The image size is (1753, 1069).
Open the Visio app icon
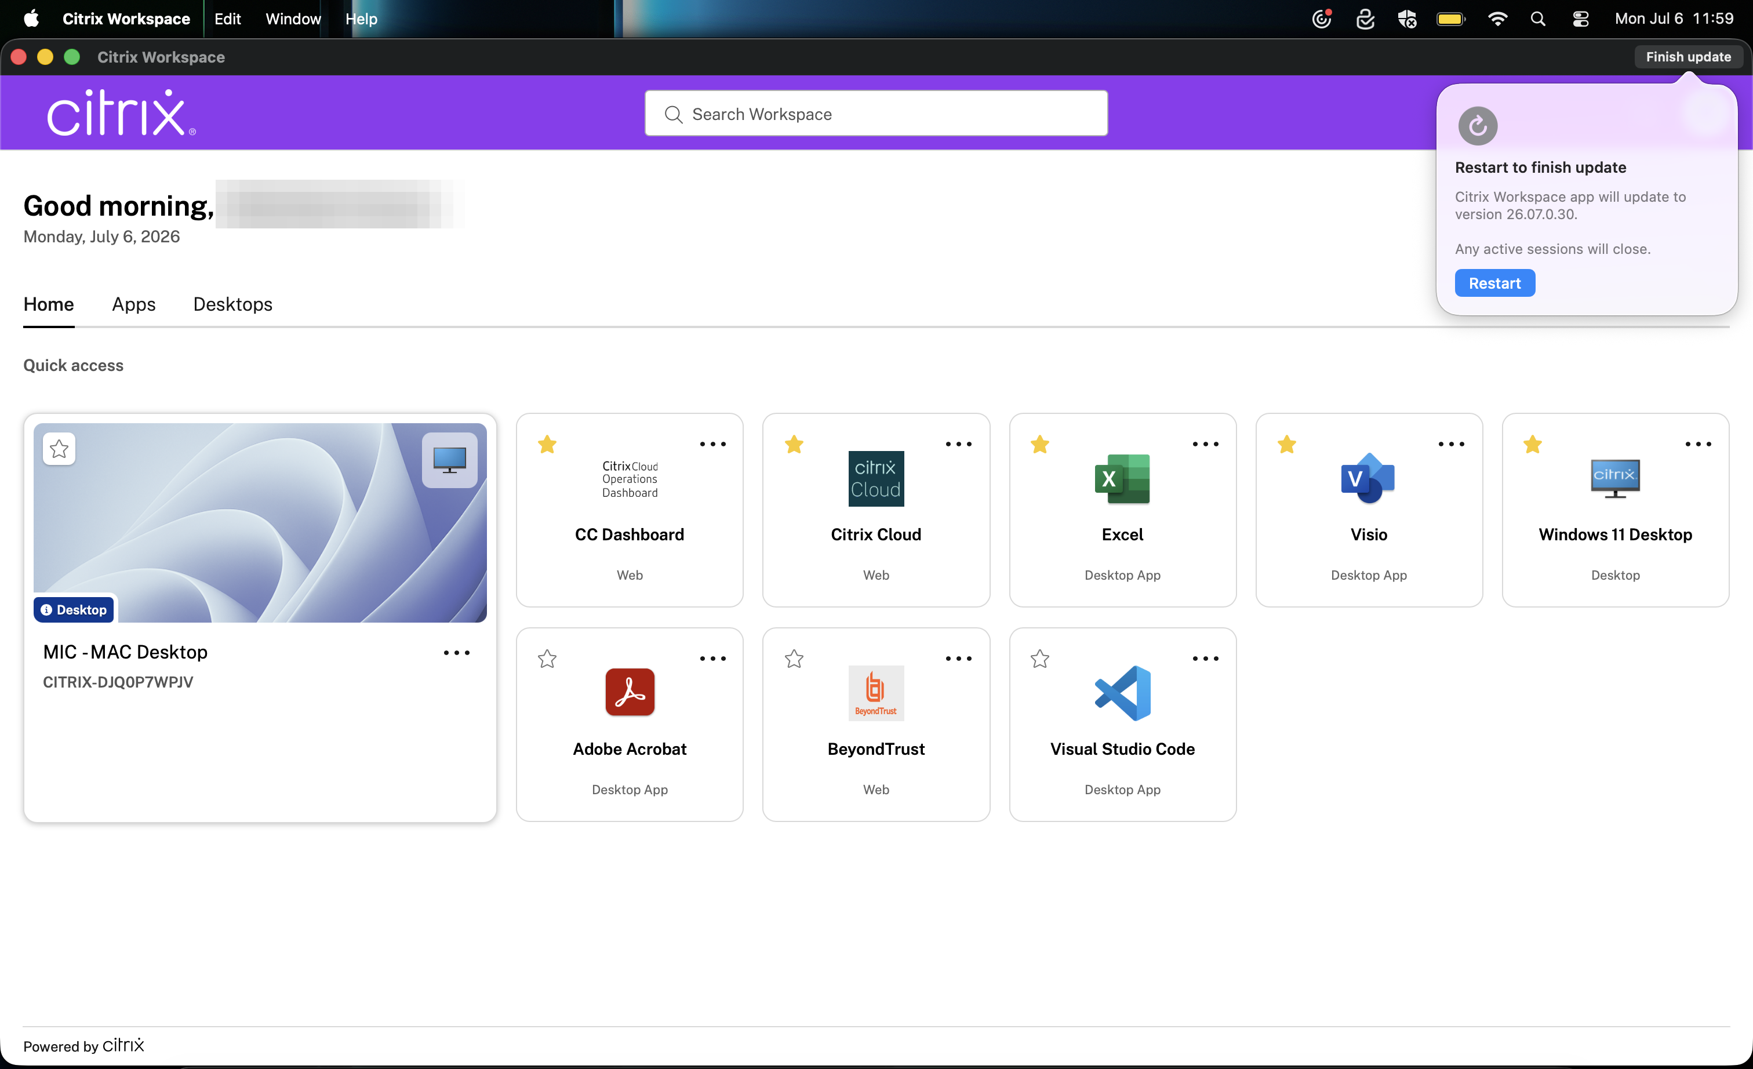point(1368,479)
